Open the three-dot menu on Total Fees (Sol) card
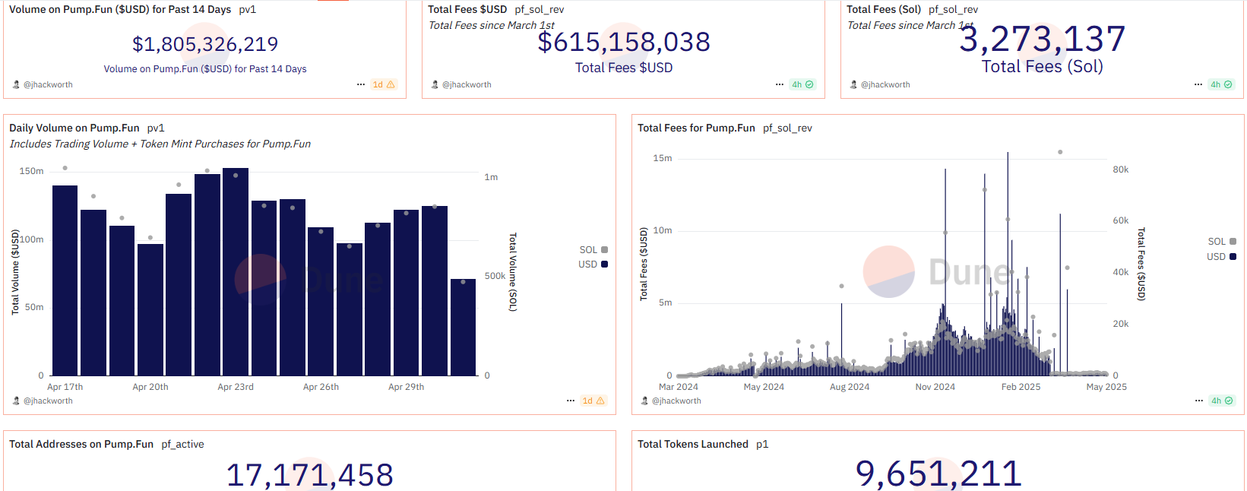 1198,84
